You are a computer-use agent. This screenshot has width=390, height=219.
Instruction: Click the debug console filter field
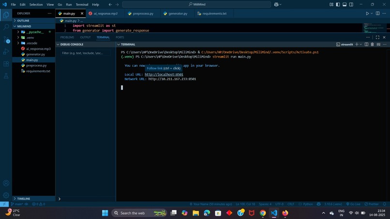tap(85, 53)
